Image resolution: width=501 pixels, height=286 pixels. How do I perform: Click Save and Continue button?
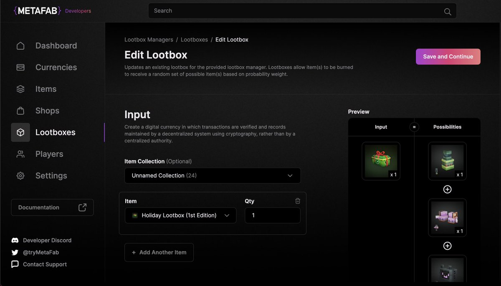coord(448,57)
